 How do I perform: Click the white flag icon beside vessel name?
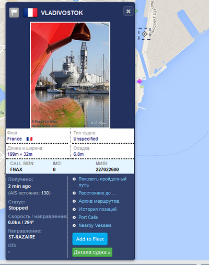point(14,13)
